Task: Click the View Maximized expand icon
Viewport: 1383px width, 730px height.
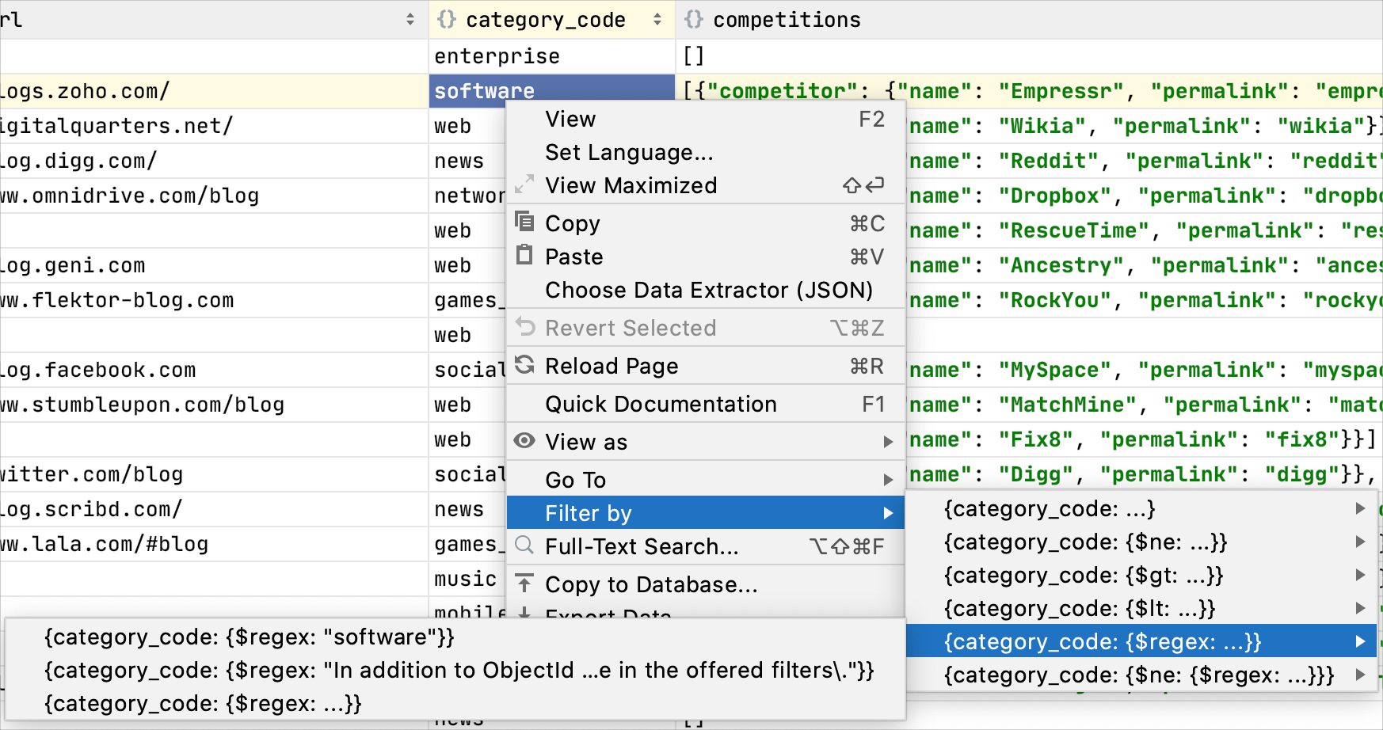Action: [524, 184]
